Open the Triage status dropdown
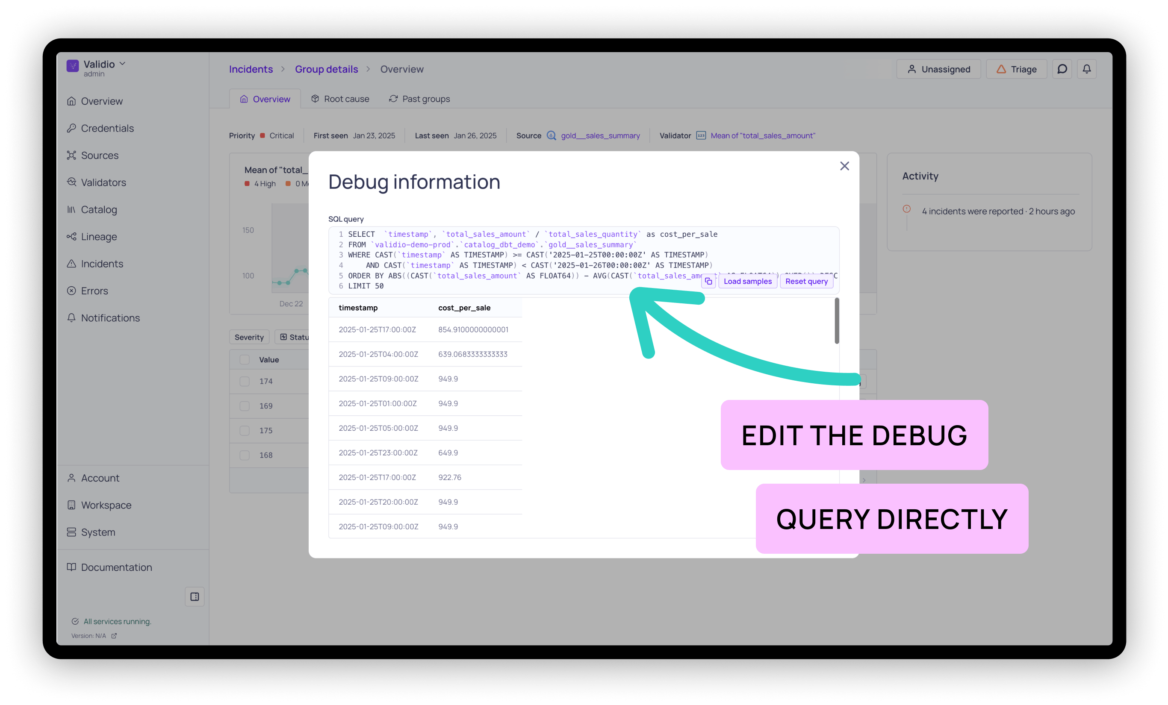This screenshot has width=1168, height=705. click(x=1016, y=69)
